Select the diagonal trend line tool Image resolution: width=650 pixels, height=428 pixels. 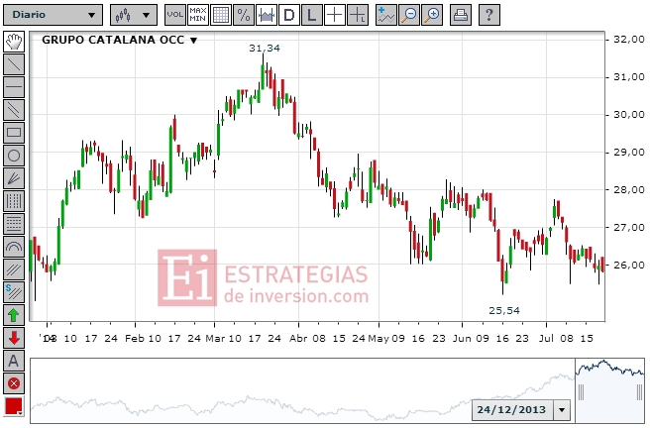coord(14,64)
